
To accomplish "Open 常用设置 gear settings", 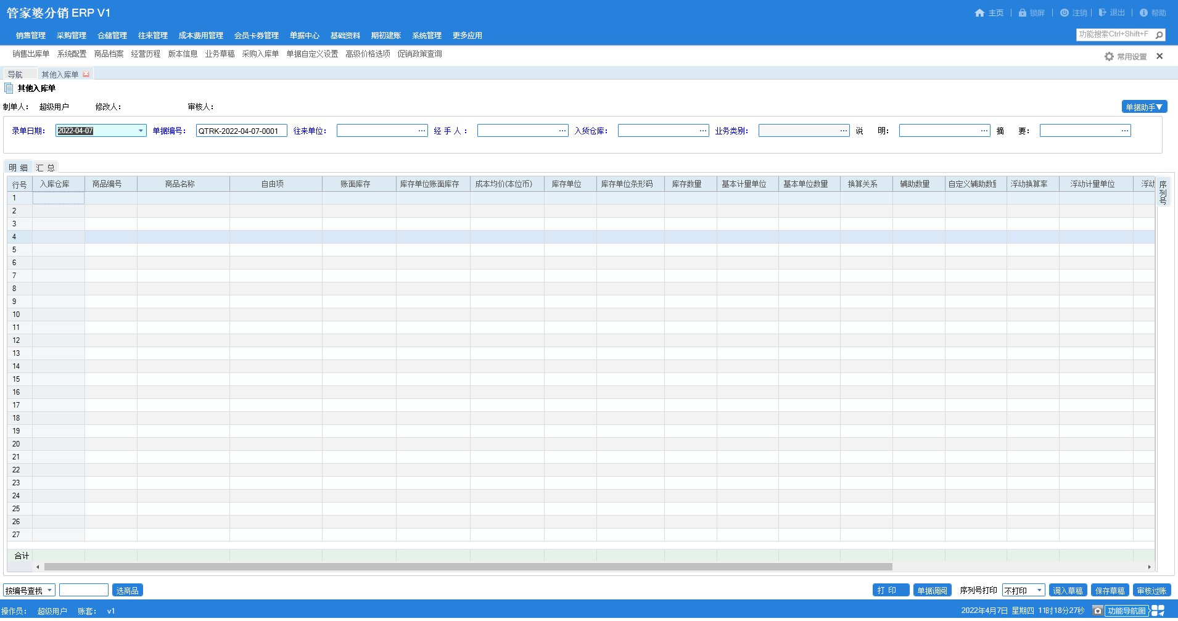I will coord(1109,57).
